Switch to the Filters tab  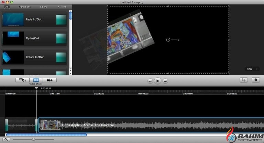[x=44, y=6]
